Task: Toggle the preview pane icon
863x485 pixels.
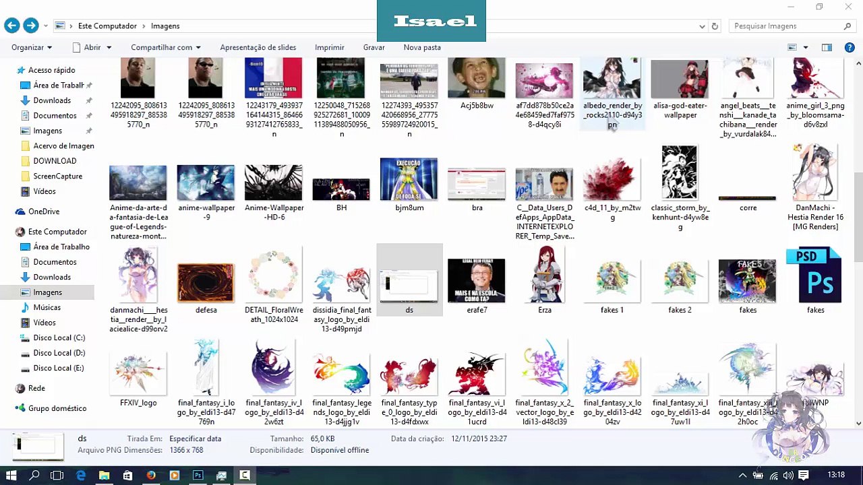Action: coord(827,47)
